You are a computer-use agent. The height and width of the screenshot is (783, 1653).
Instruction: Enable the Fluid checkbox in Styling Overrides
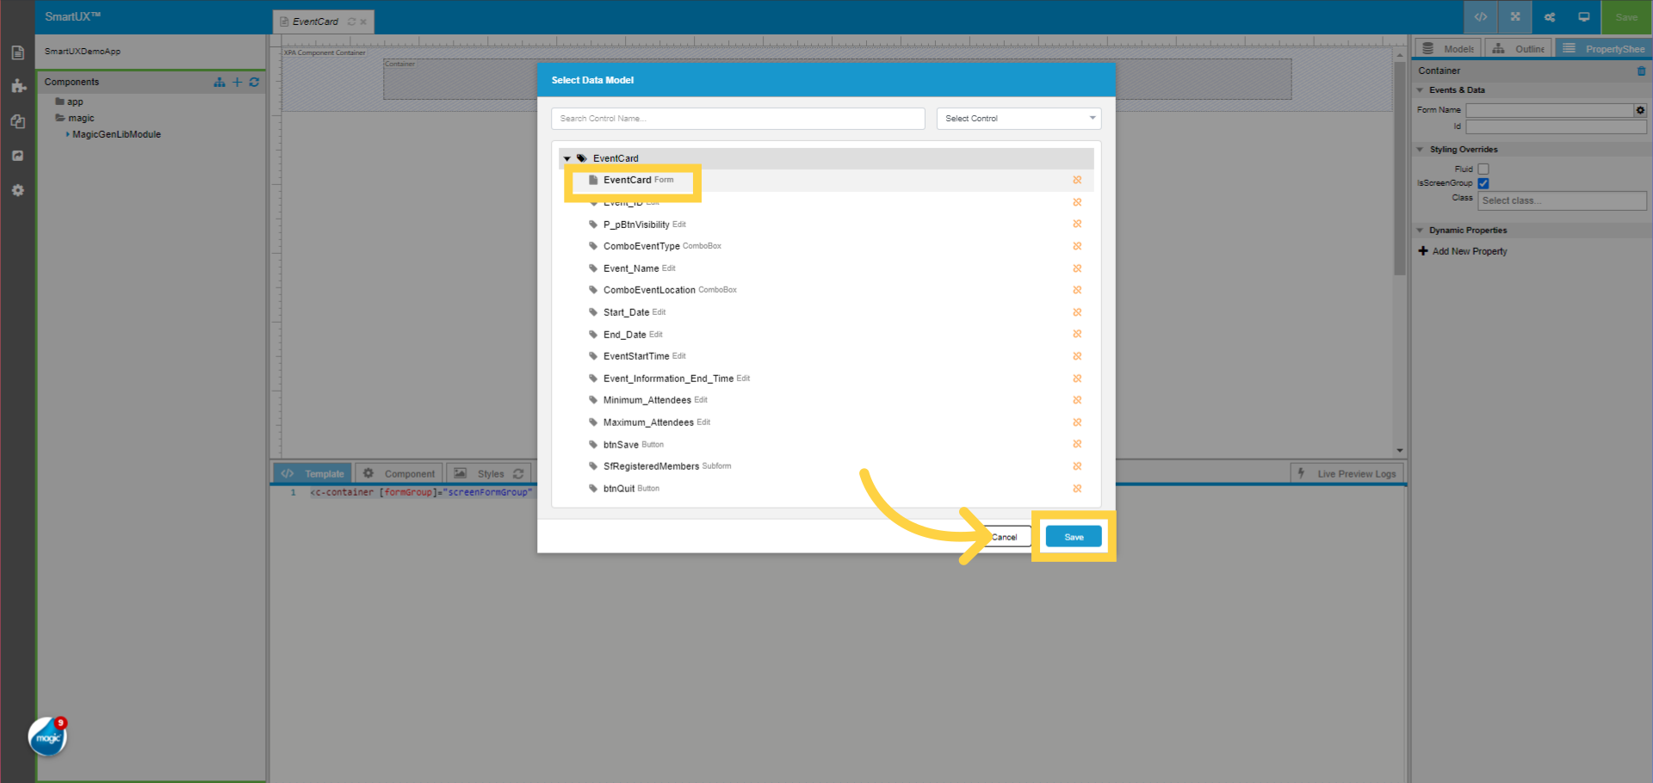[x=1483, y=169]
